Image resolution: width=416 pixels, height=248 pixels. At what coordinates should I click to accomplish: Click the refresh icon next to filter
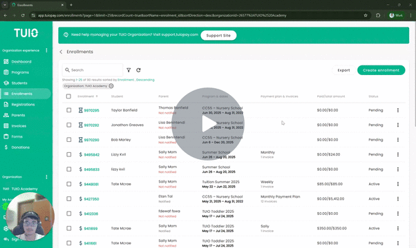tap(138, 70)
